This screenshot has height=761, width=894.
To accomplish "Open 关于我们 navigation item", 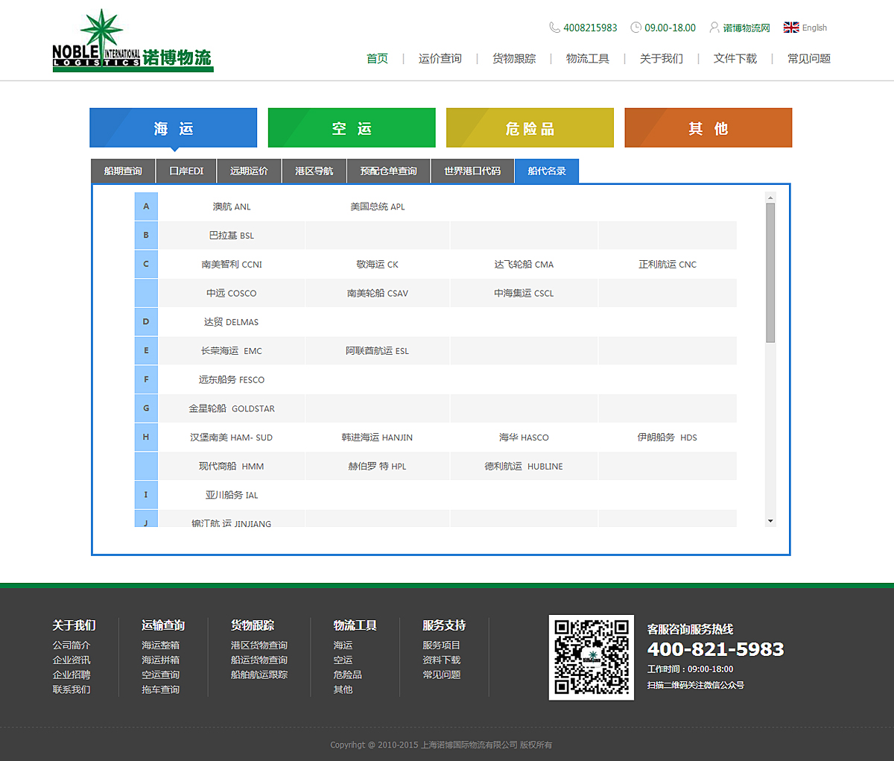I will pos(662,58).
